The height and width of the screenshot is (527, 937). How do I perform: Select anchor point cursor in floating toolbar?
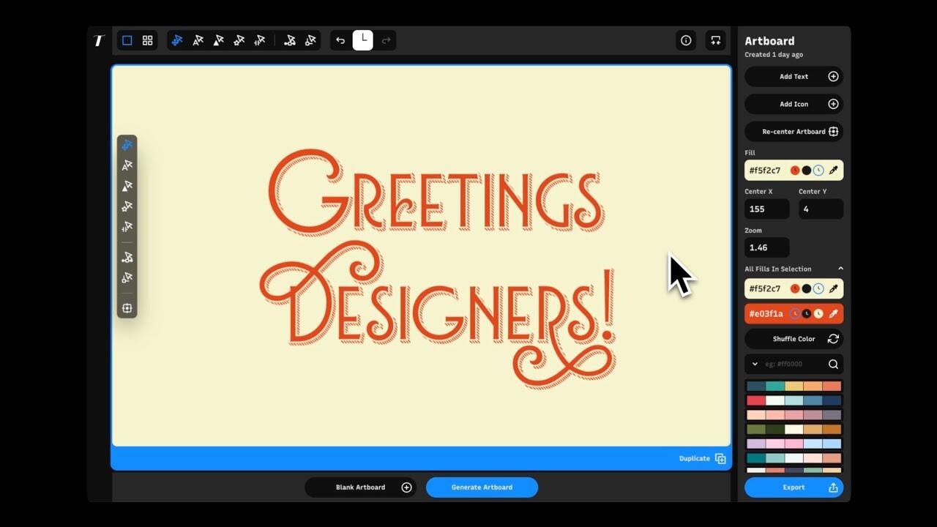coord(127,277)
